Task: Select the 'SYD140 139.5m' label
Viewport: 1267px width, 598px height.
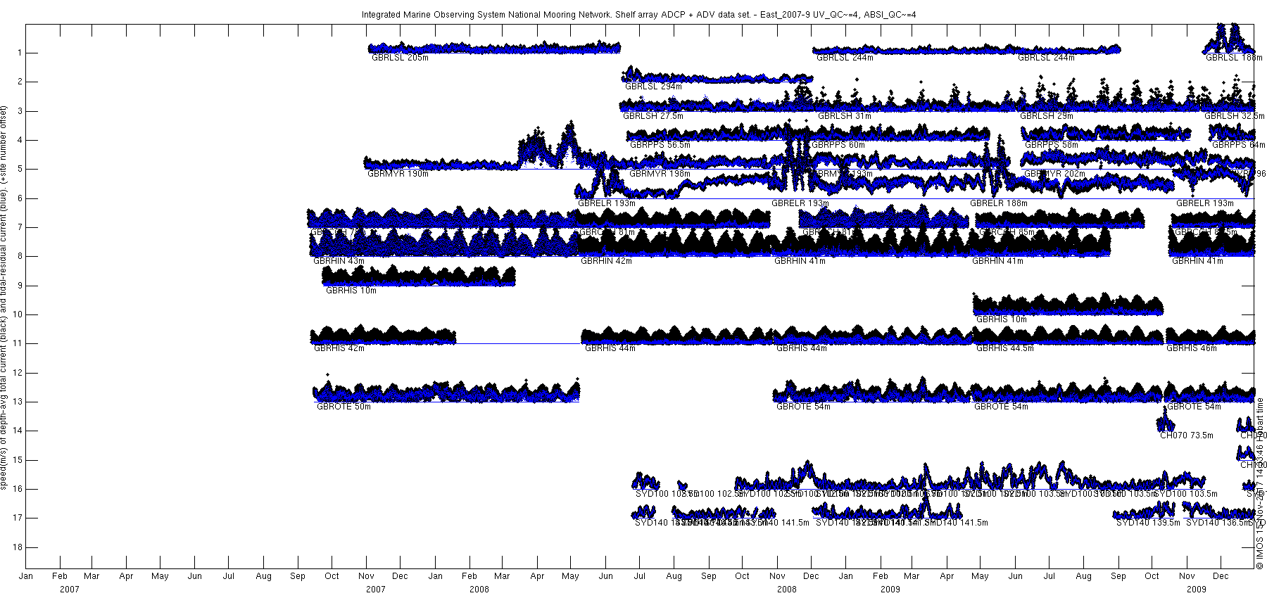Action: 1148,523
